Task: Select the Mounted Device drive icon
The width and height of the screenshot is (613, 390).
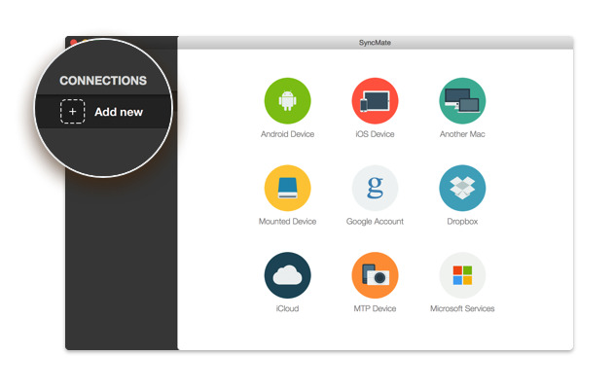Action: click(x=287, y=188)
